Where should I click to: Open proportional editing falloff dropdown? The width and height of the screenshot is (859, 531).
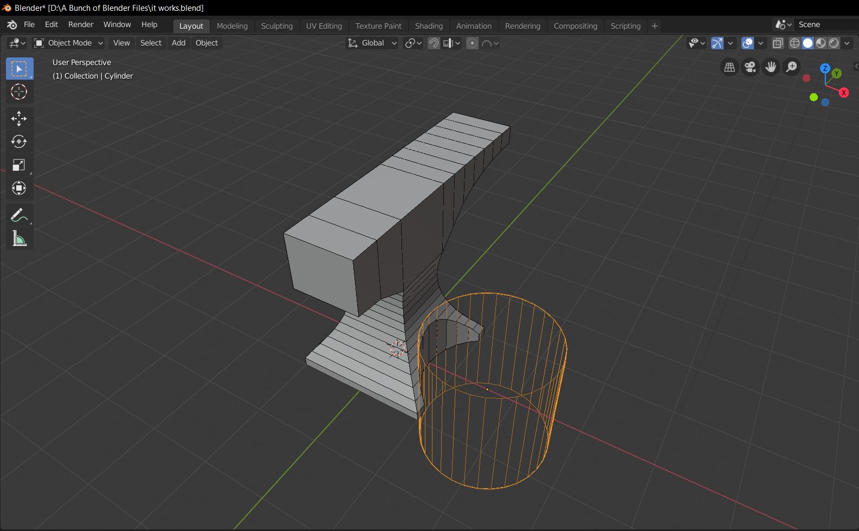click(489, 43)
